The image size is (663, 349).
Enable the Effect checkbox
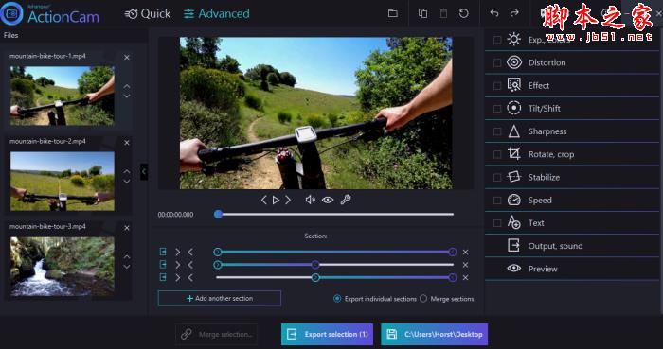tap(497, 86)
